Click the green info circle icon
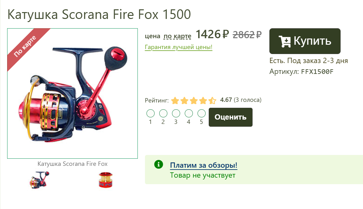 click(x=159, y=164)
